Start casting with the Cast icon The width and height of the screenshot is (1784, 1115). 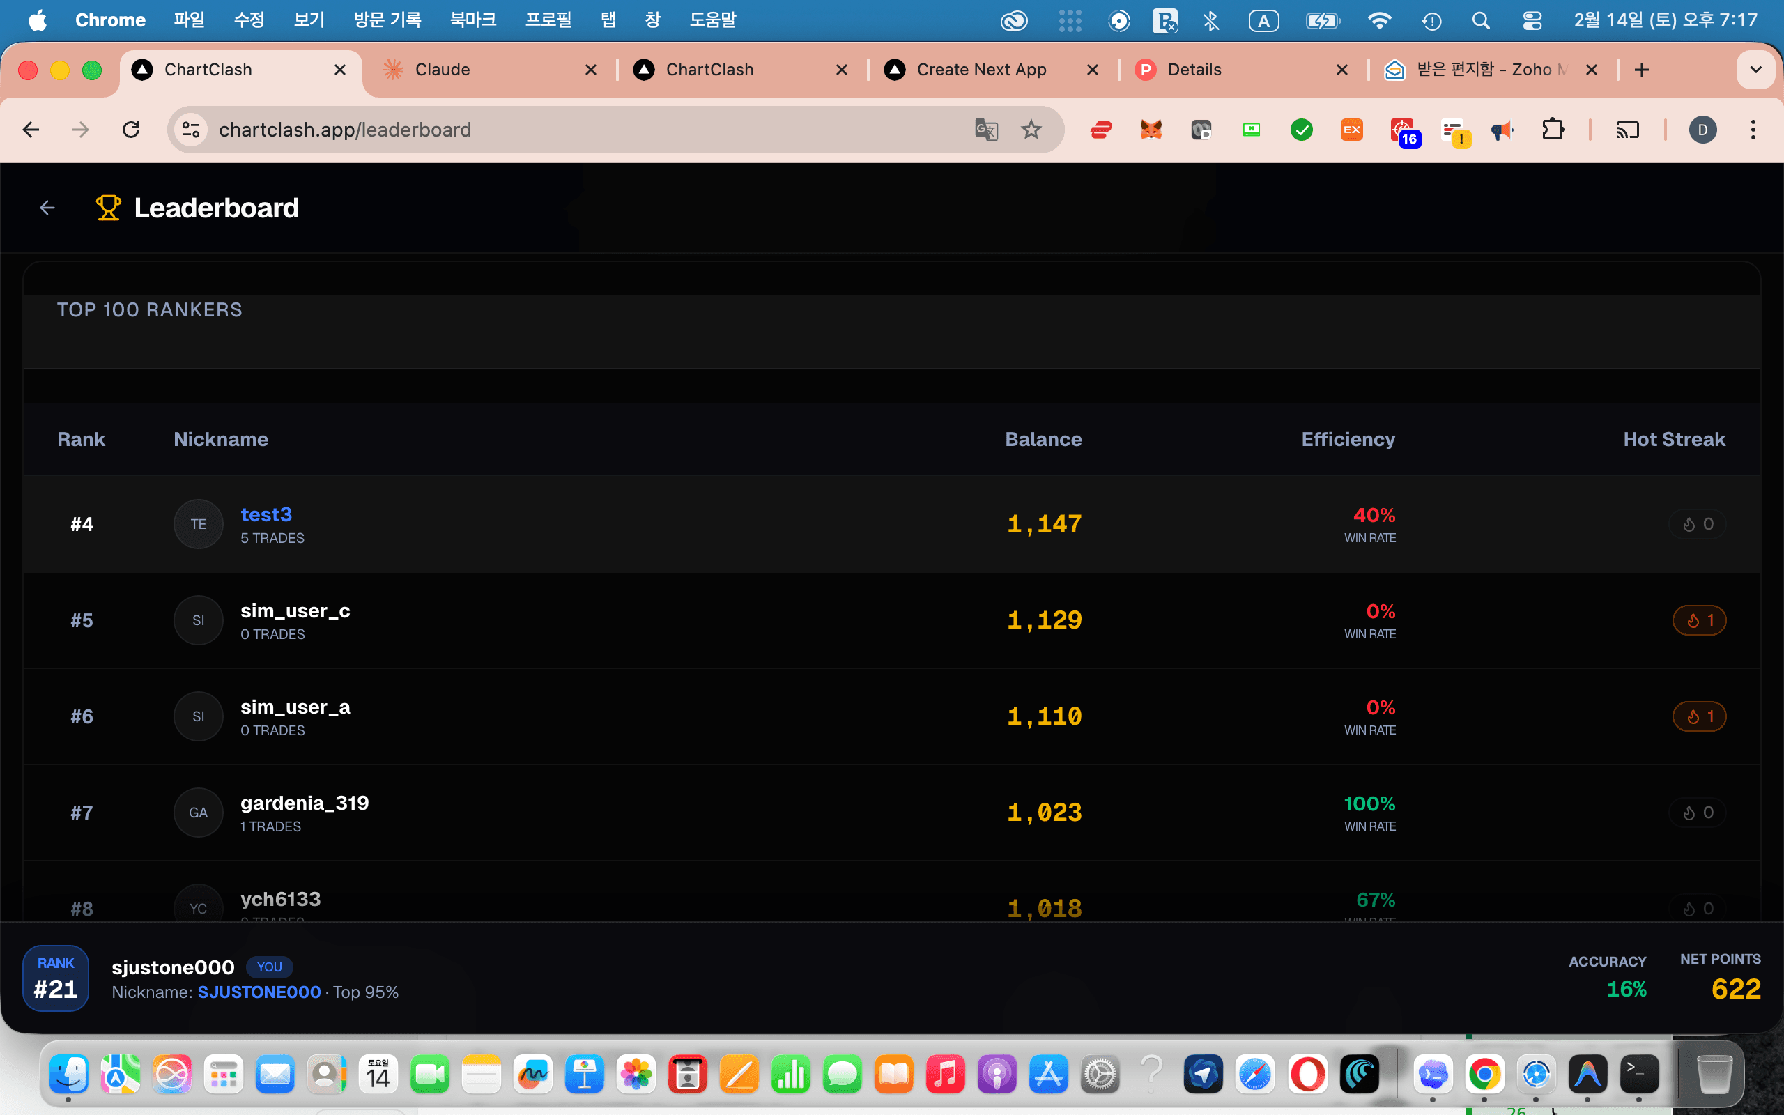pyautogui.click(x=1629, y=130)
